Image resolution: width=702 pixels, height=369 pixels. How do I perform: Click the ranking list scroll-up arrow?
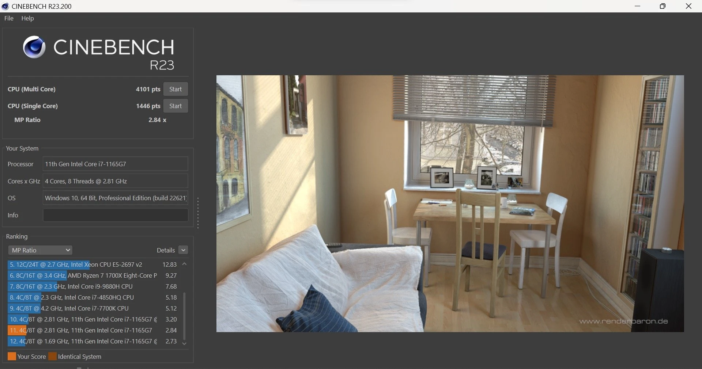(x=184, y=264)
